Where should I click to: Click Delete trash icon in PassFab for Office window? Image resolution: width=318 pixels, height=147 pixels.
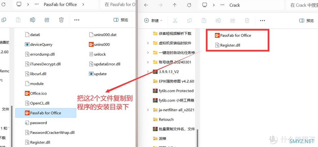62,20
